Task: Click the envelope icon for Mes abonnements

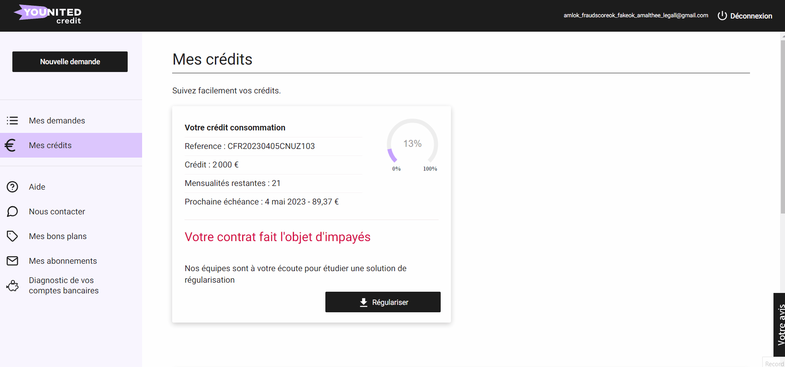Action: point(12,261)
